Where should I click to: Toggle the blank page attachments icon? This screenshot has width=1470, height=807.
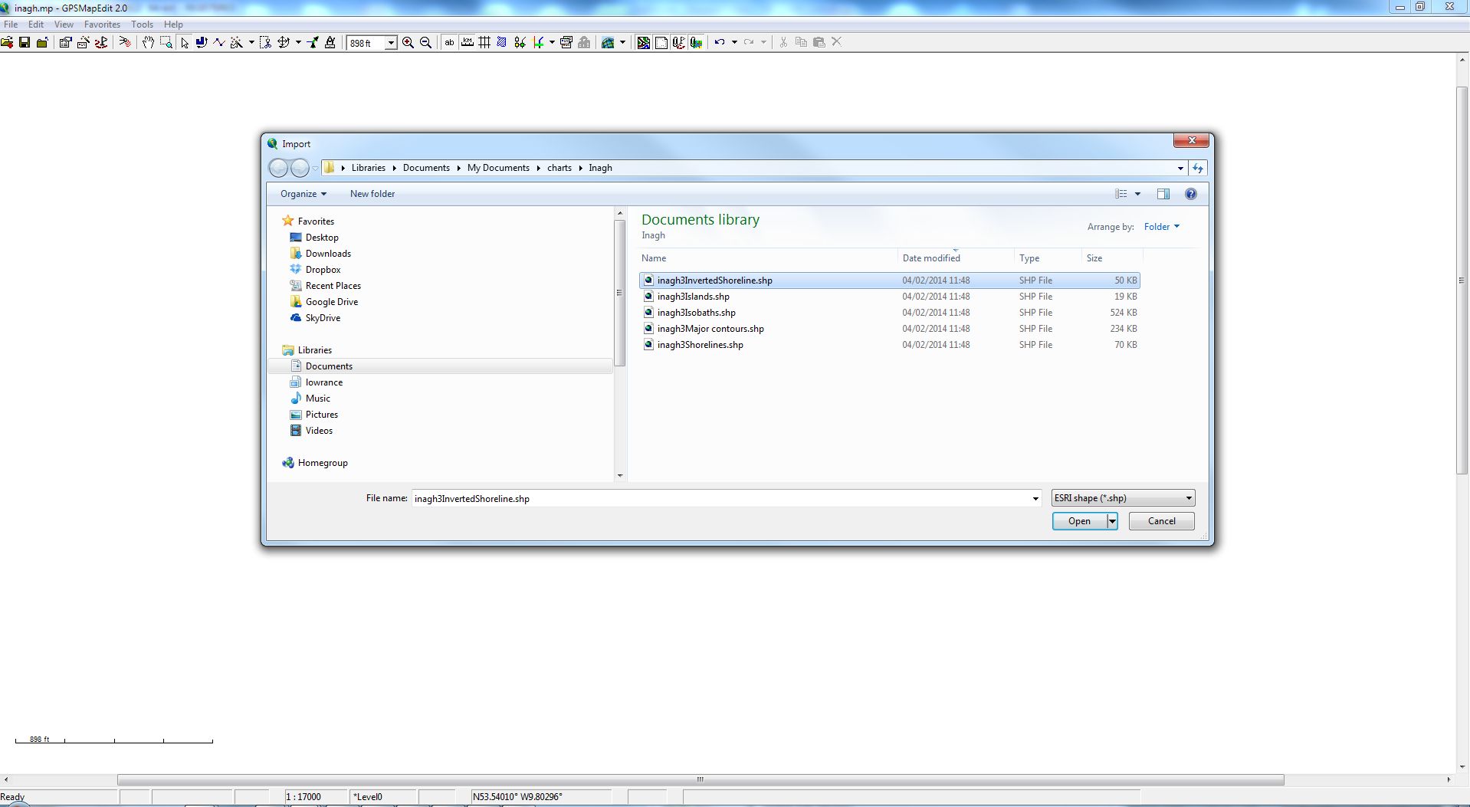[x=661, y=42]
